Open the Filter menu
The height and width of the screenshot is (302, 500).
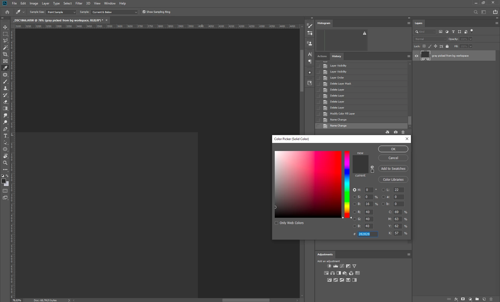point(79,3)
